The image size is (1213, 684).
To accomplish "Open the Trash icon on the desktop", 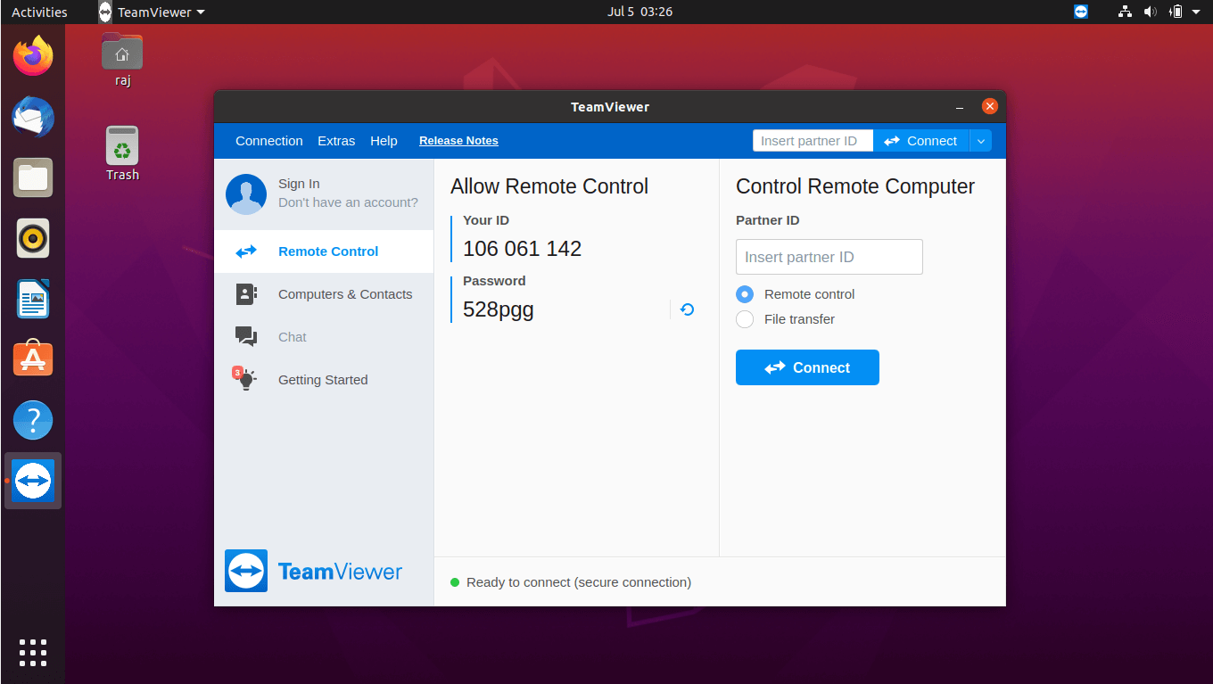I will (122, 153).
